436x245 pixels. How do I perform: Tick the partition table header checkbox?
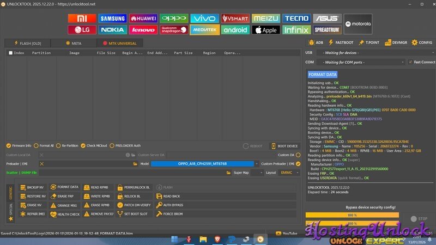pyautogui.click(x=10, y=53)
